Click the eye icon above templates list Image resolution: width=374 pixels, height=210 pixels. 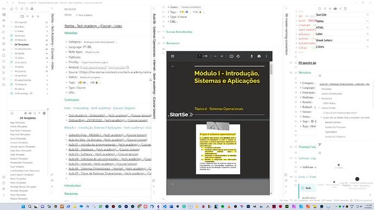(30, 113)
